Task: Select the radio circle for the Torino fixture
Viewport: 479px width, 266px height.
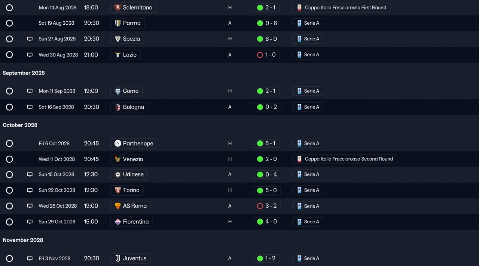Action: tap(10, 190)
